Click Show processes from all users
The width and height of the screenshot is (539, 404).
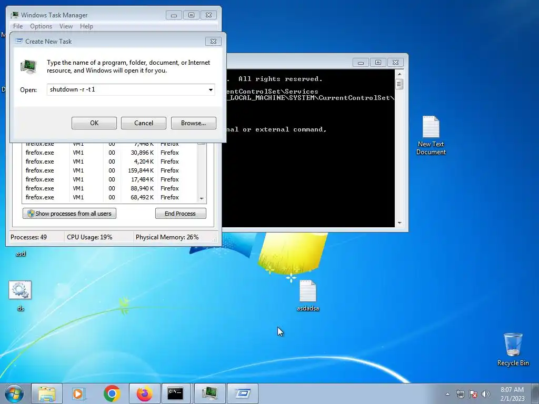point(69,214)
